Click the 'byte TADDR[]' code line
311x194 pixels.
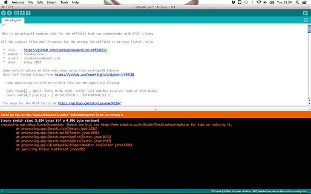click(x=81, y=91)
